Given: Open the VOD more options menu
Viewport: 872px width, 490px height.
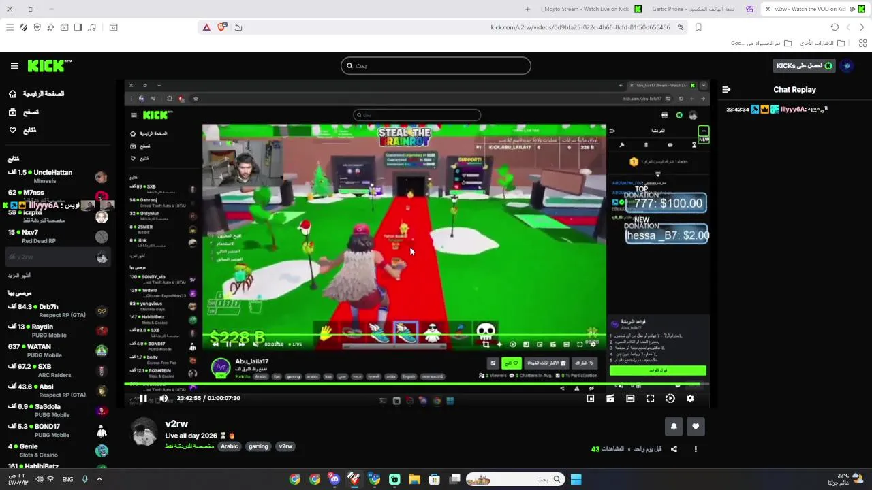Looking at the screenshot, I should pos(696,449).
